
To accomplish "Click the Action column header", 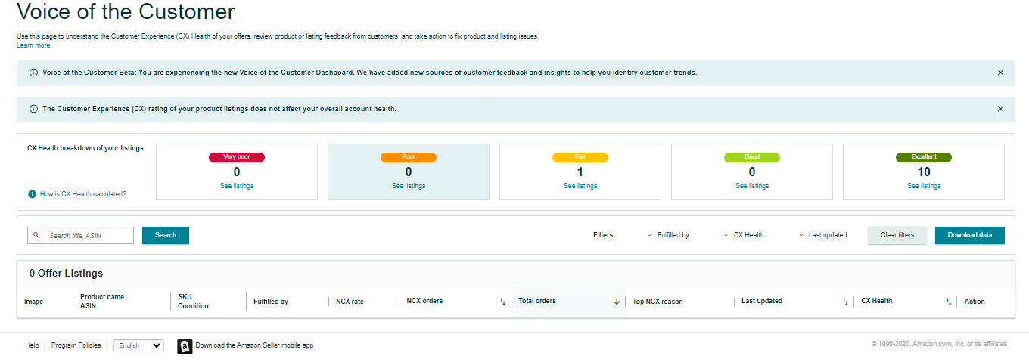I will tap(975, 302).
